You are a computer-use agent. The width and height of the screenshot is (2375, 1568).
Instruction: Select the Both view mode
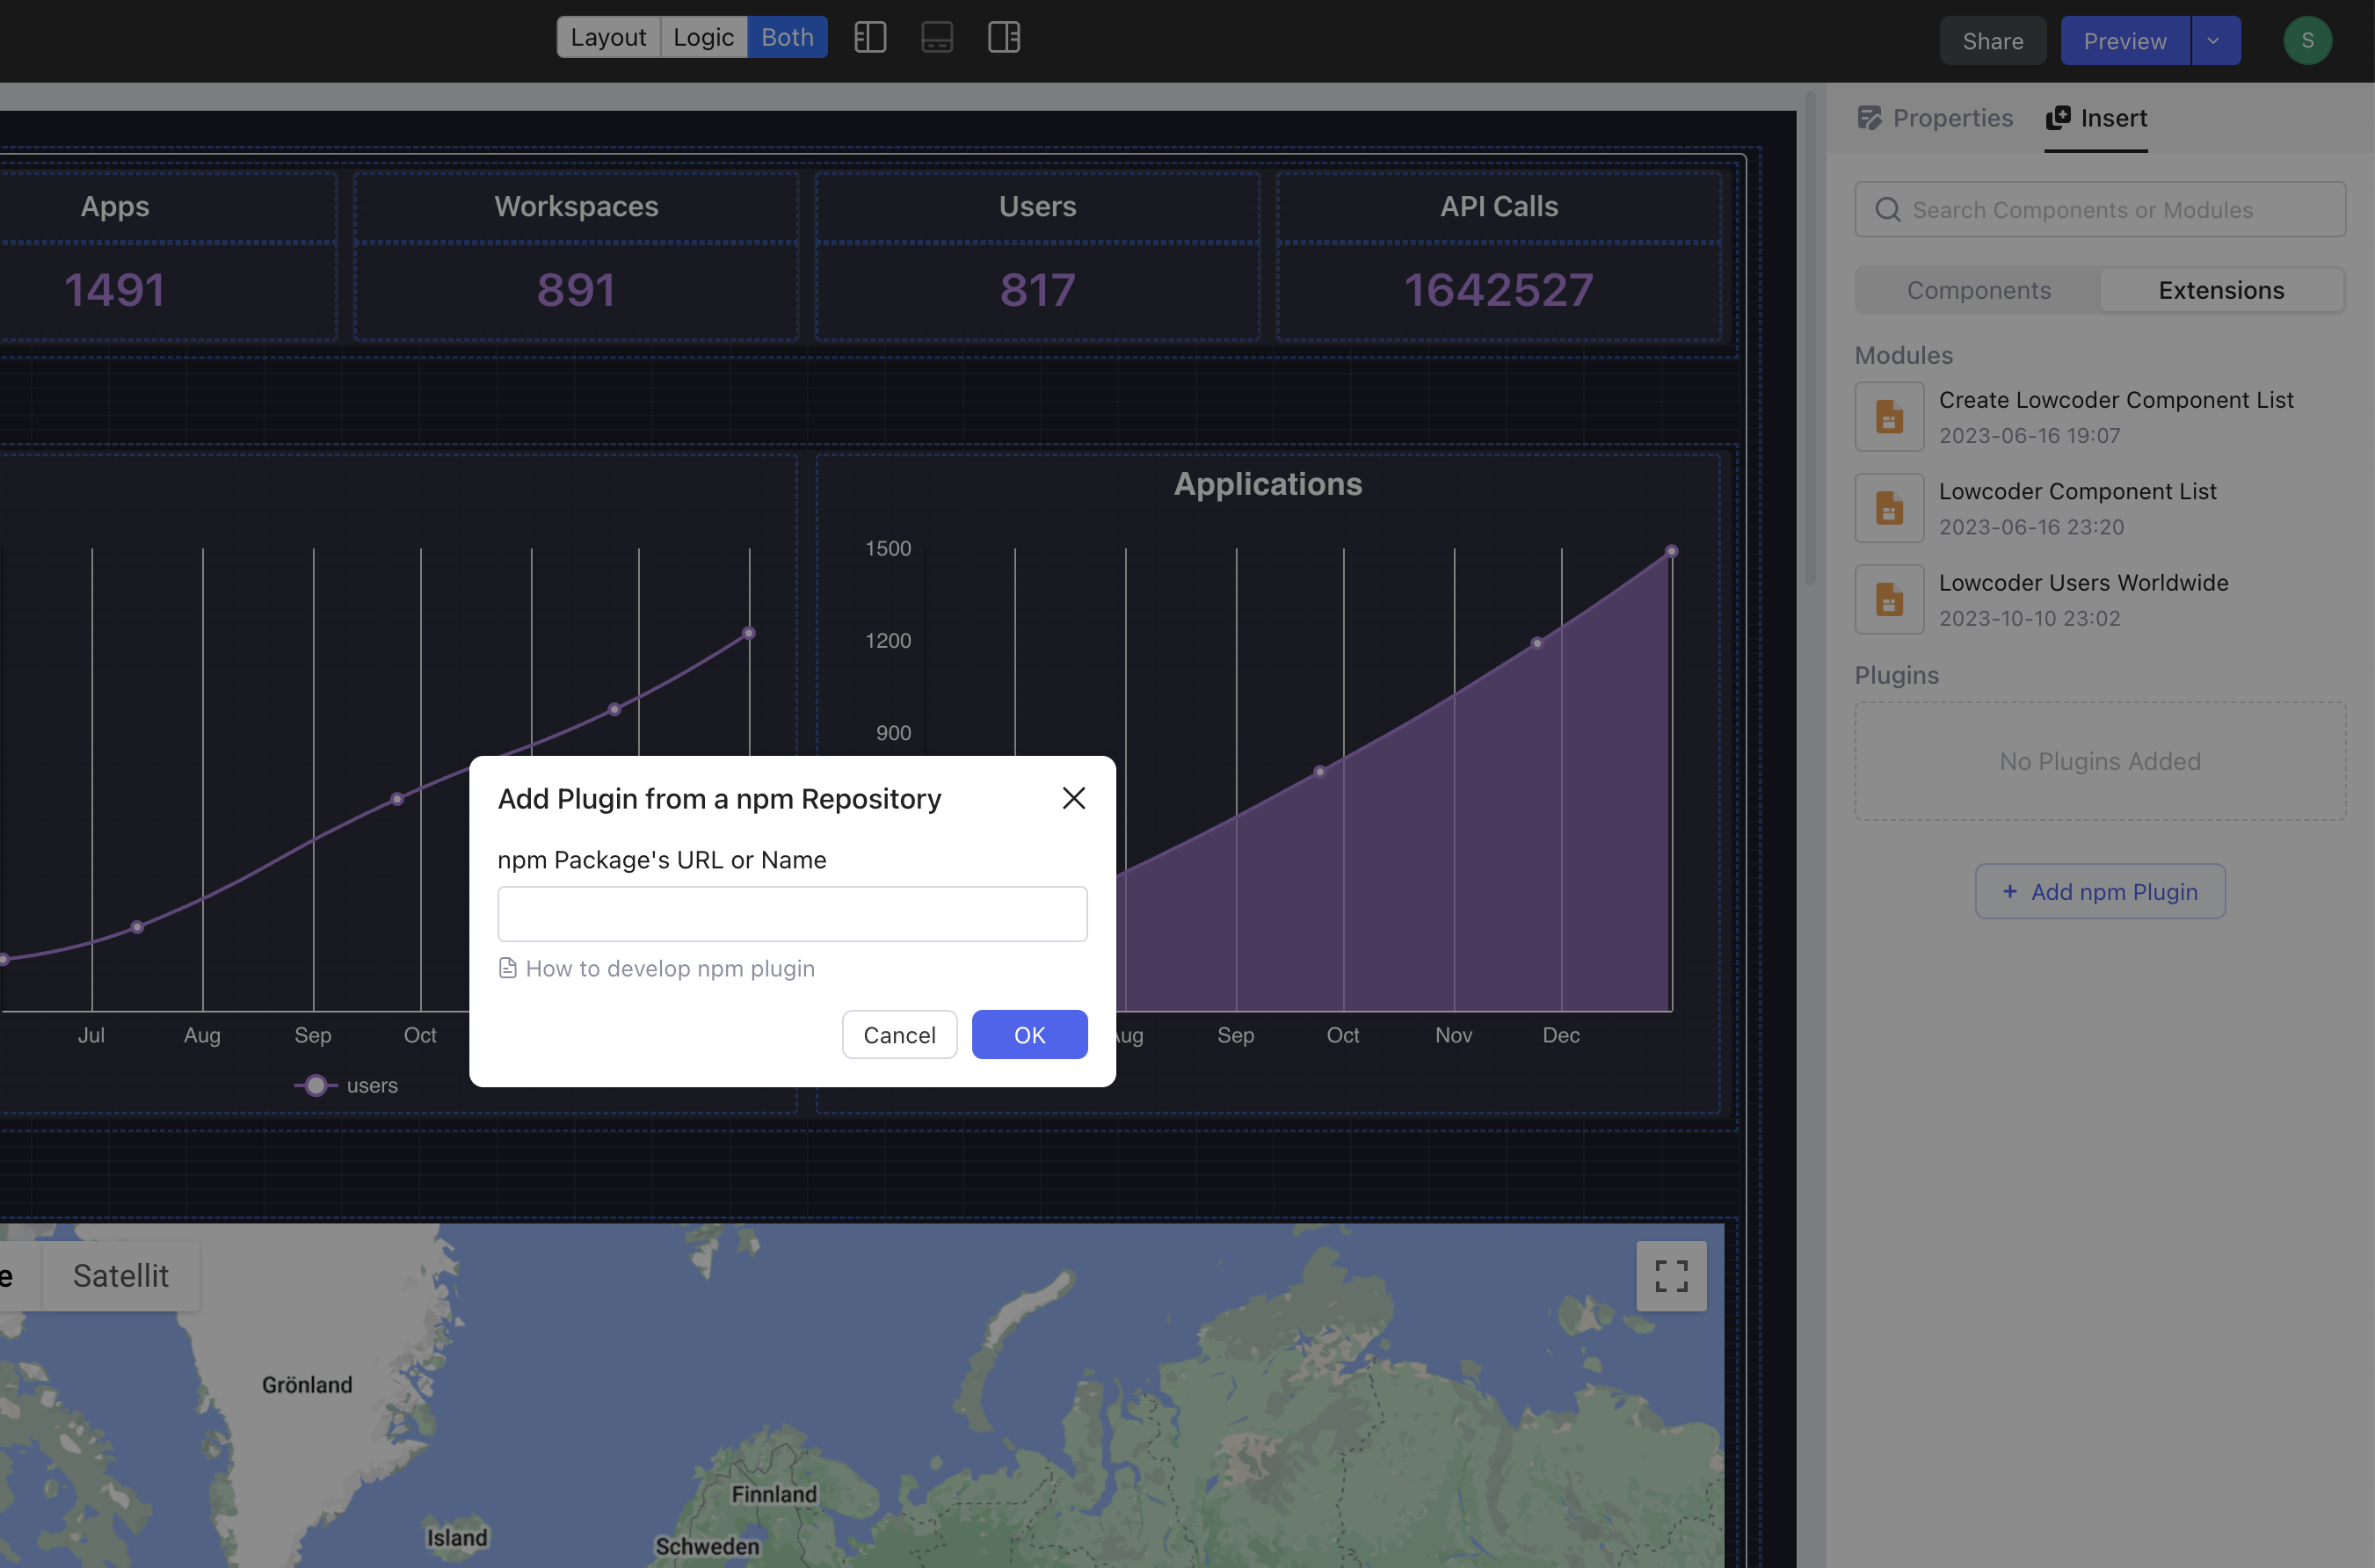tap(787, 38)
